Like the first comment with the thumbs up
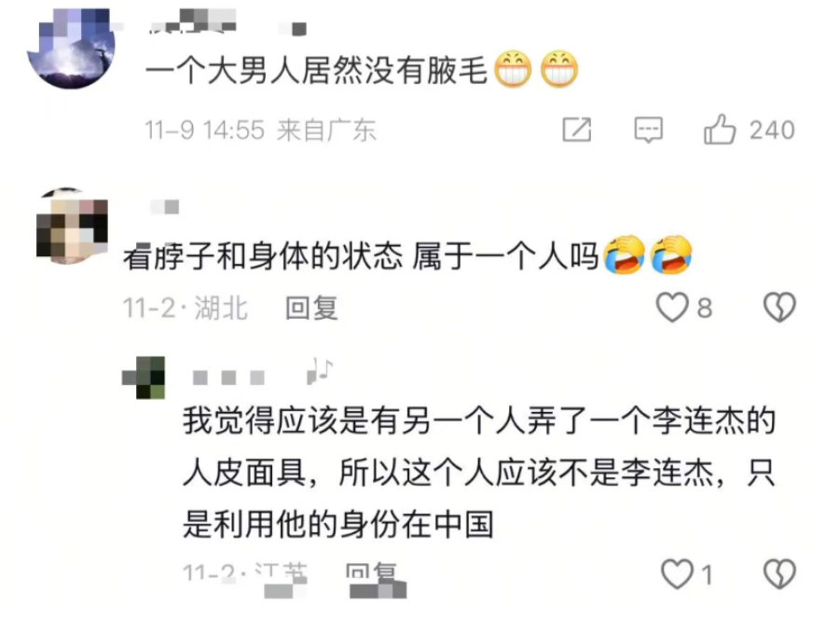This screenshot has height=619, width=839. pos(719,130)
